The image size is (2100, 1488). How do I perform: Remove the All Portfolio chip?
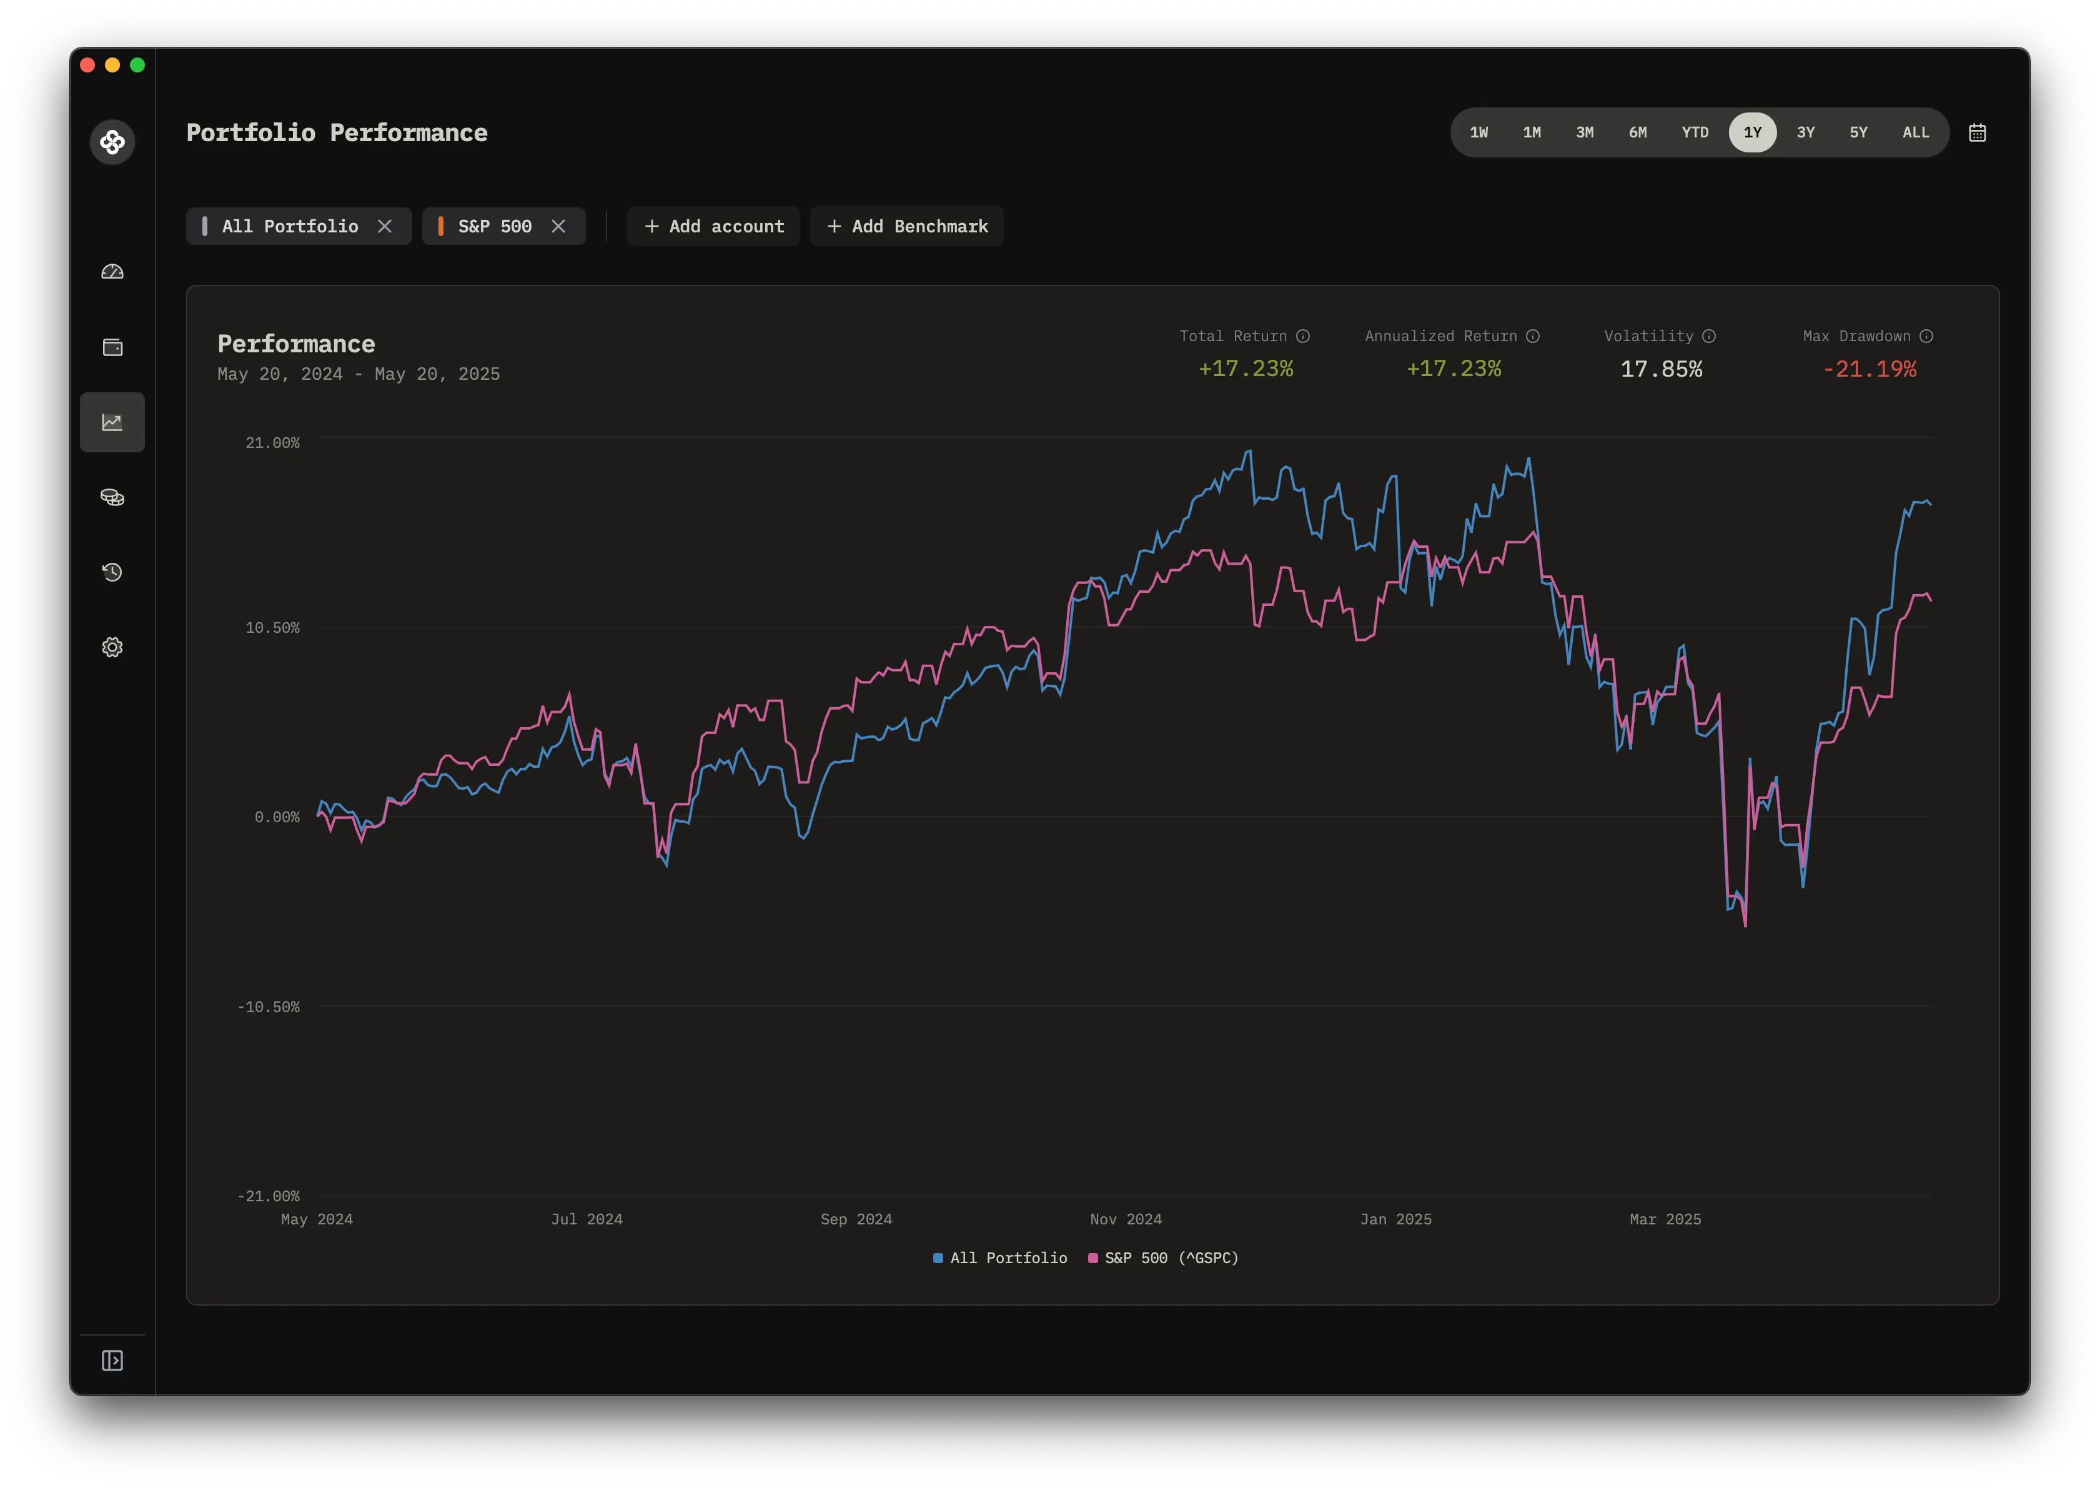pos(385,226)
